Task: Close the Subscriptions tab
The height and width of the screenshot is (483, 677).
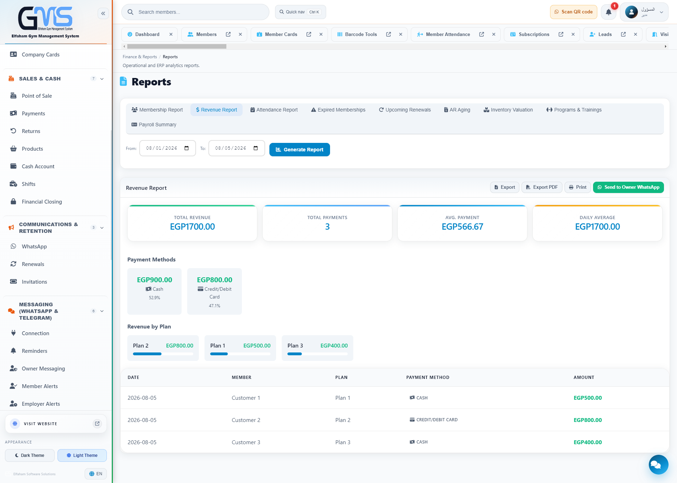Action: 573,34
